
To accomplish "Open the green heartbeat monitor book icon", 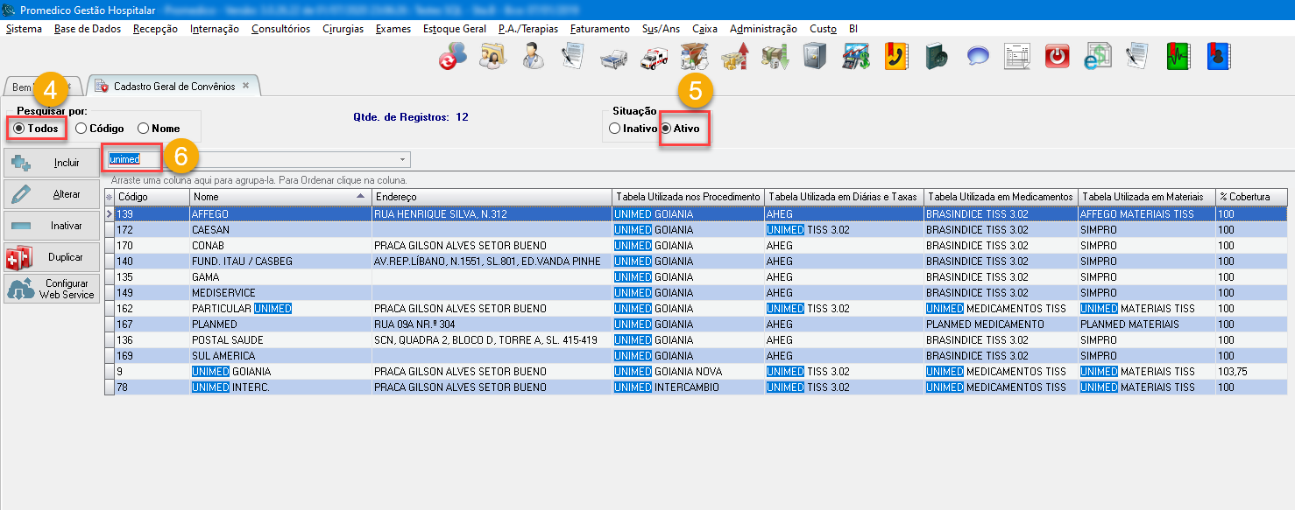I will (x=1178, y=56).
